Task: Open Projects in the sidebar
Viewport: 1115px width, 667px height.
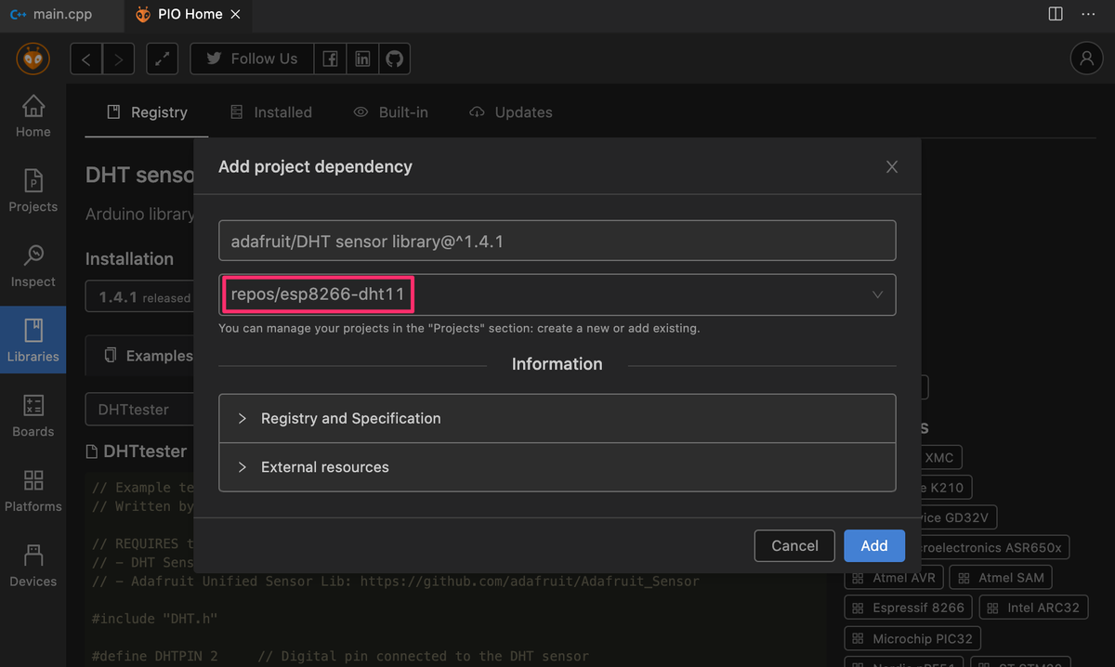Action: tap(33, 191)
